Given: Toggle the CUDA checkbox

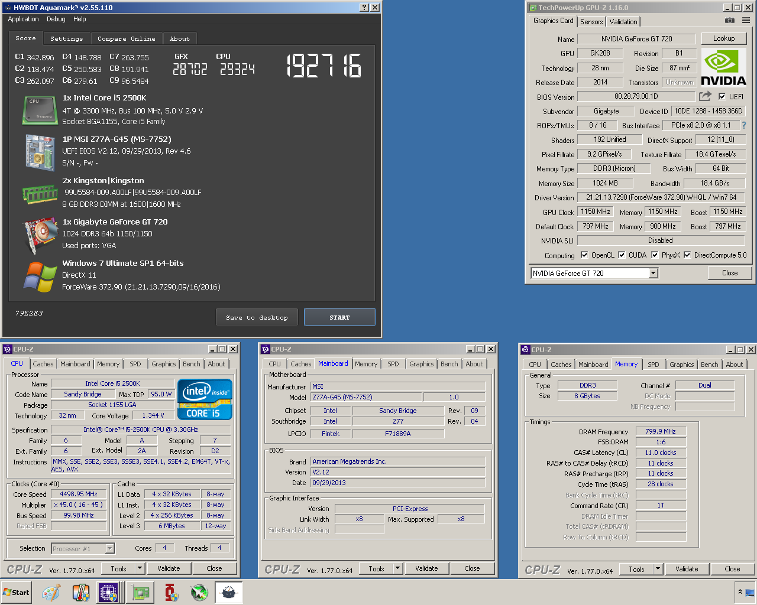Looking at the screenshot, I should pyautogui.click(x=622, y=255).
